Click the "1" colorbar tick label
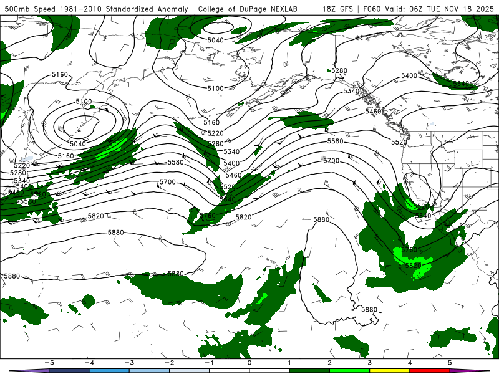The height and width of the screenshot is (374, 499). tap(289, 363)
